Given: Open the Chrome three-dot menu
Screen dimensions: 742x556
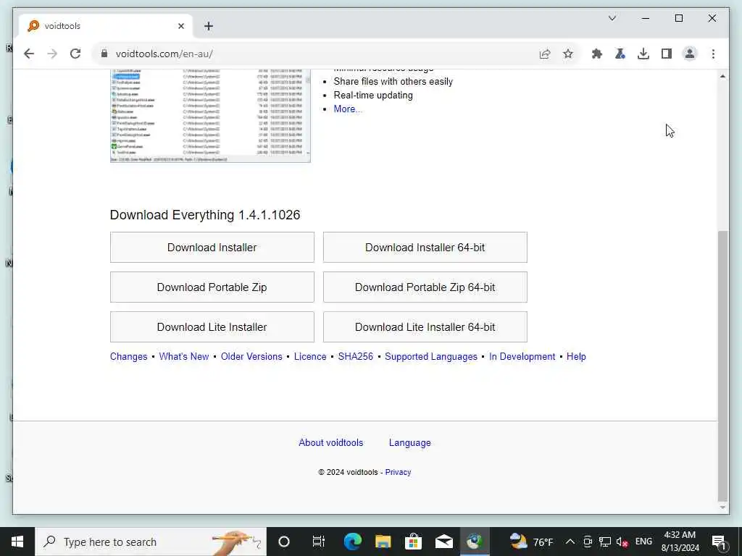Looking at the screenshot, I should [713, 54].
